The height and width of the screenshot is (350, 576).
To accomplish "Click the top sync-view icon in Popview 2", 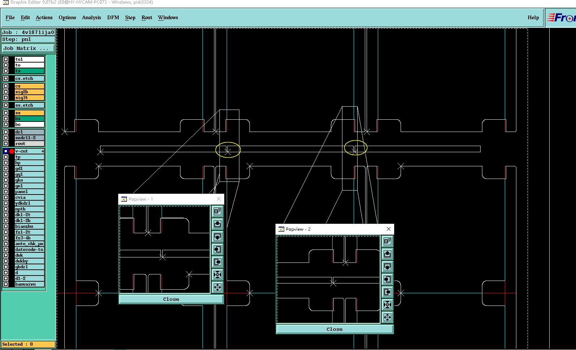I will [x=387, y=242].
